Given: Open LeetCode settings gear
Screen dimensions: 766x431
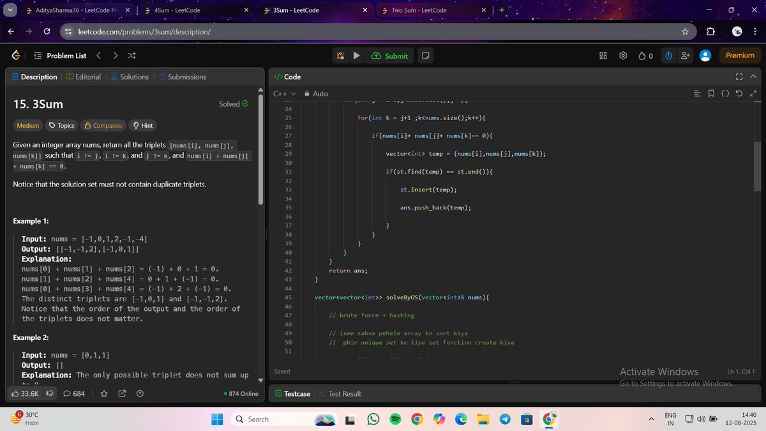Looking at the screenshot, I should [623, 56].
